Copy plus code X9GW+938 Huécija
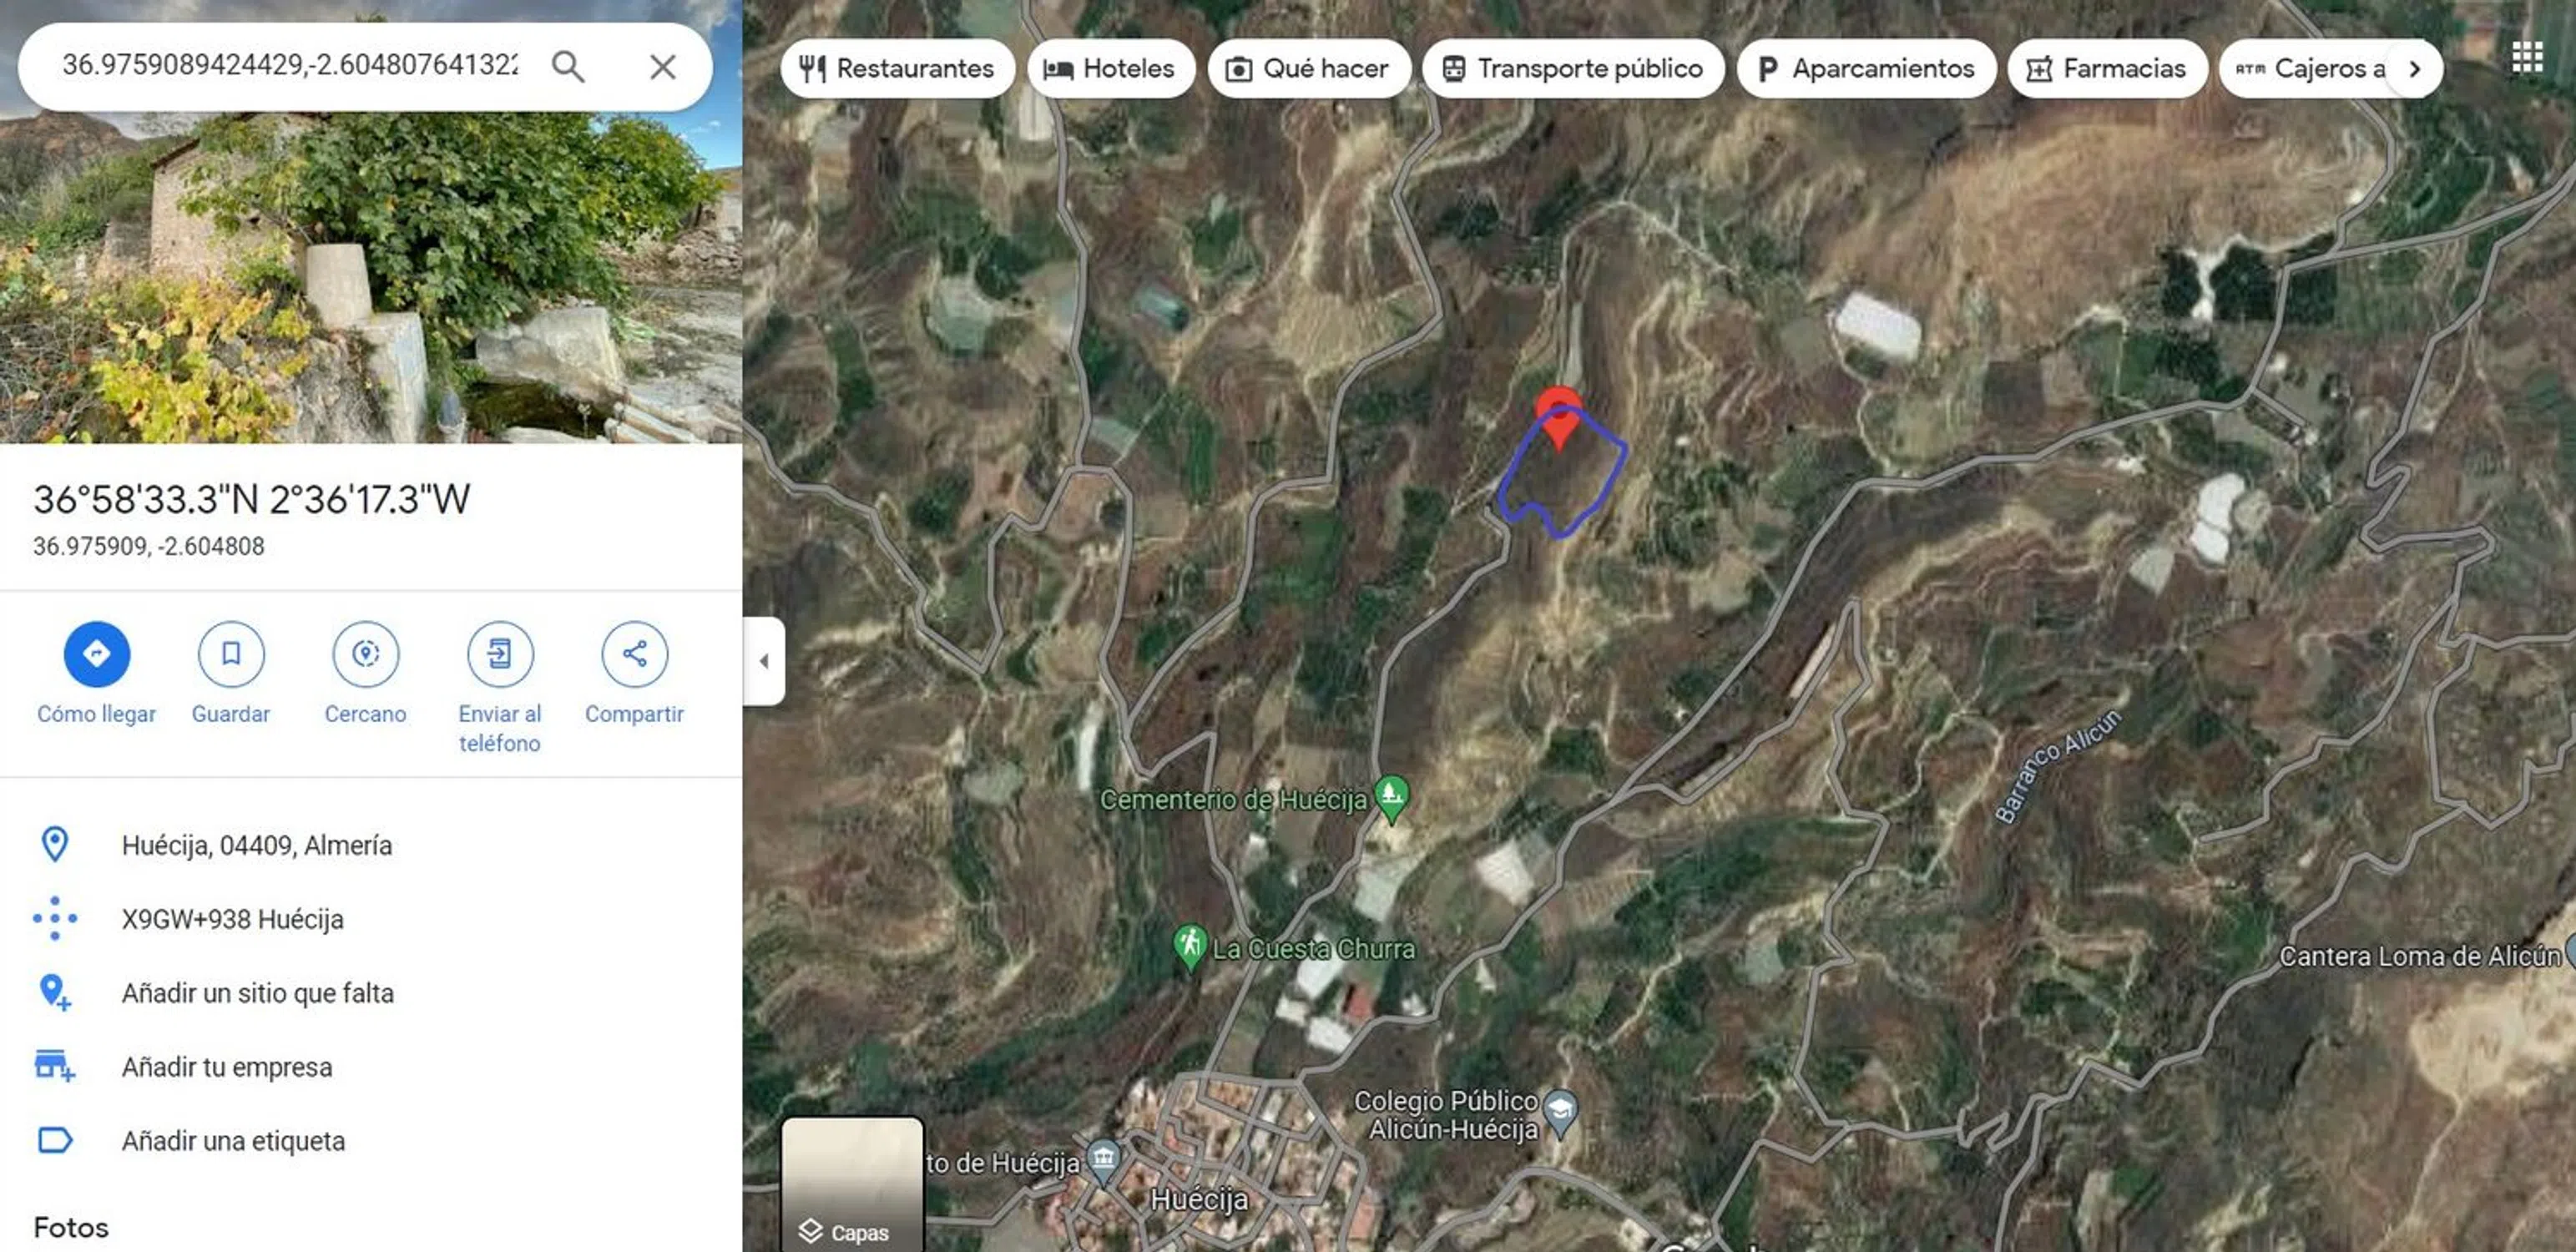The height and width of the screenshot is (1252, 2576). 232,919
